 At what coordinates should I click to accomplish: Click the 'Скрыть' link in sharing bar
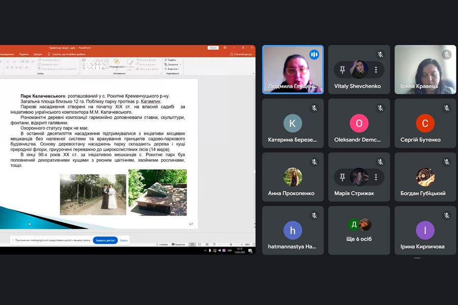click(124, 240)
